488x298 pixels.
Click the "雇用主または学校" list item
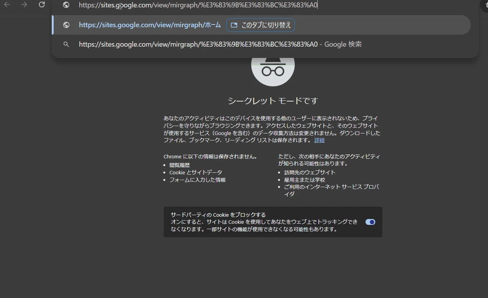tap(304, 180)
